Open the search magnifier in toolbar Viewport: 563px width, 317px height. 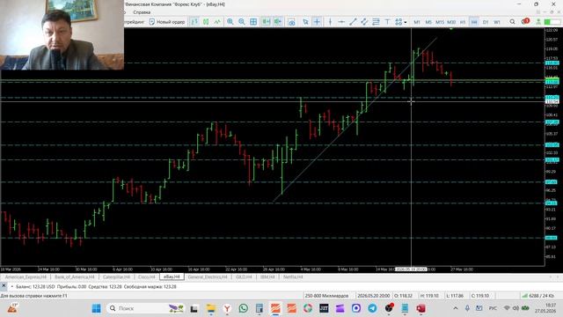click(512, 22)
